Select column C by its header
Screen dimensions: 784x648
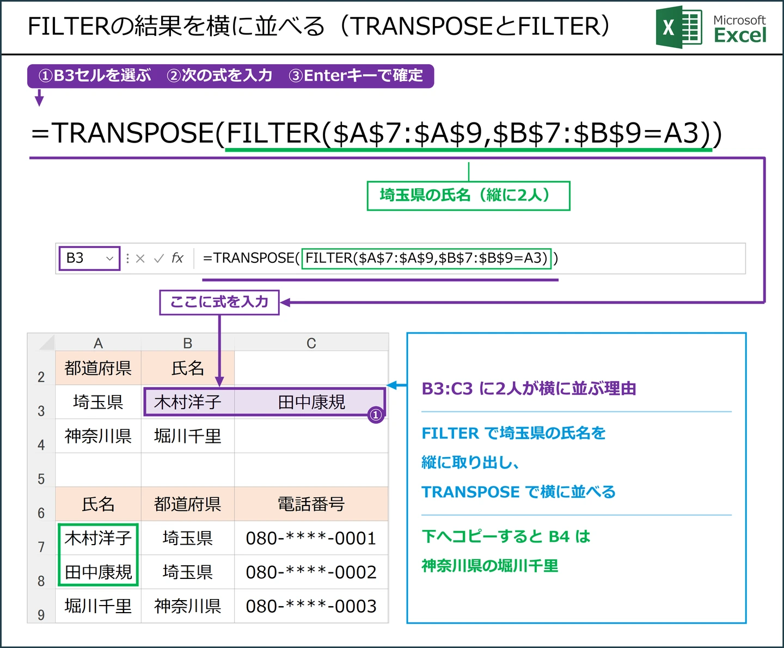pyautogui.click(x=311, y=343)
